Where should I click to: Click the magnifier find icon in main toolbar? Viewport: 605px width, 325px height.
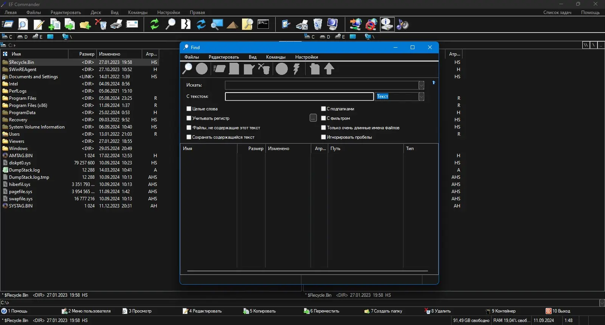click(x=171, y=25)
